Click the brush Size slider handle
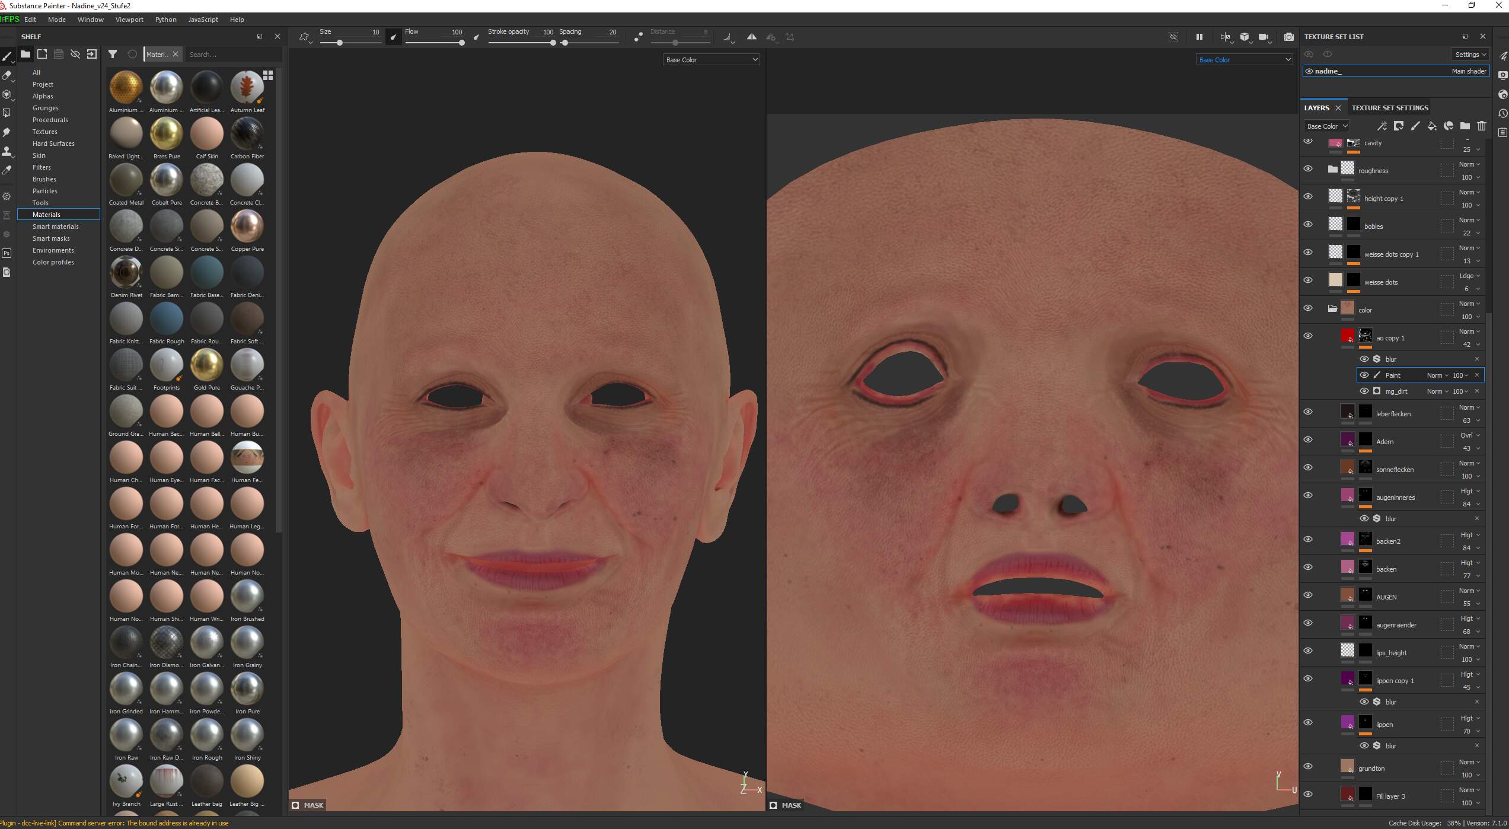1509x829 pixels. [340, 43]
